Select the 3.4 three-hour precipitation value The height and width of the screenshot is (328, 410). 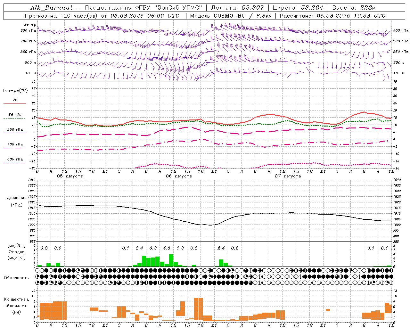[x=139, y=248]
